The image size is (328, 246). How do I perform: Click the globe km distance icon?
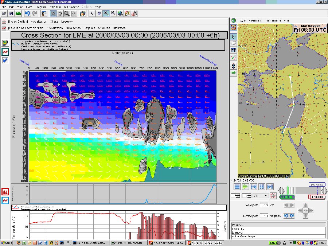[x=120, y=13]
